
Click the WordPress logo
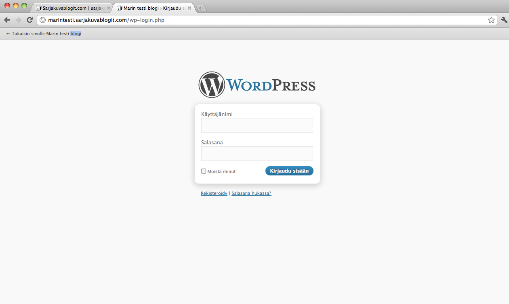257,84
